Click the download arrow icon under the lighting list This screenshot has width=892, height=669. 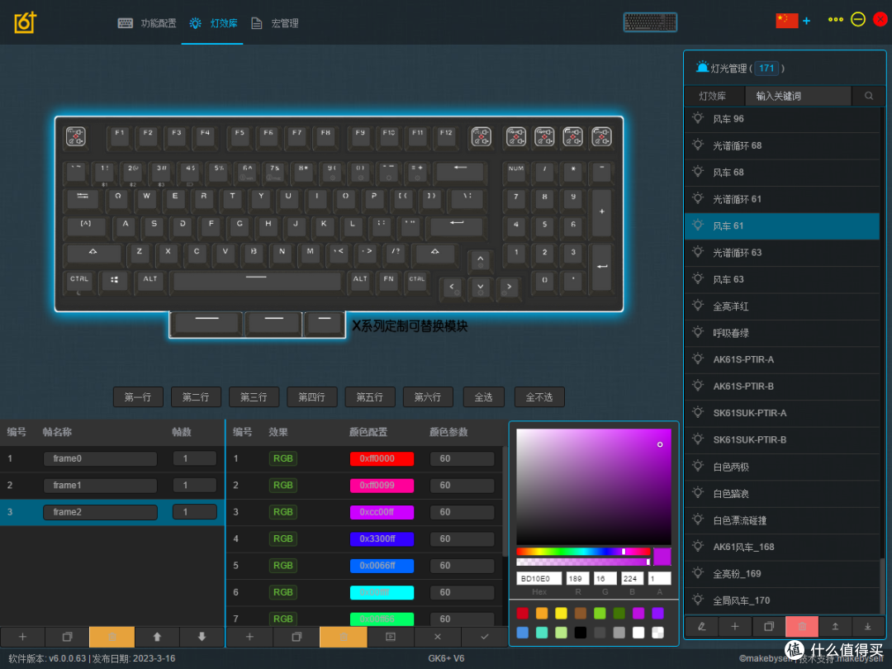pos(867,626)
